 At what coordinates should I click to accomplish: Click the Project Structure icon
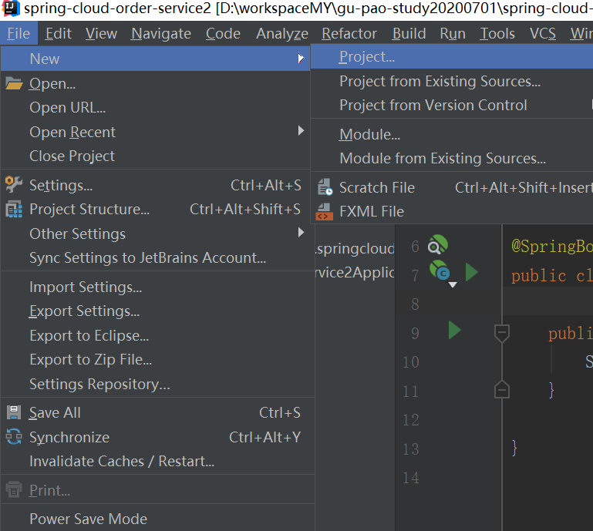(x=14, y=209)
